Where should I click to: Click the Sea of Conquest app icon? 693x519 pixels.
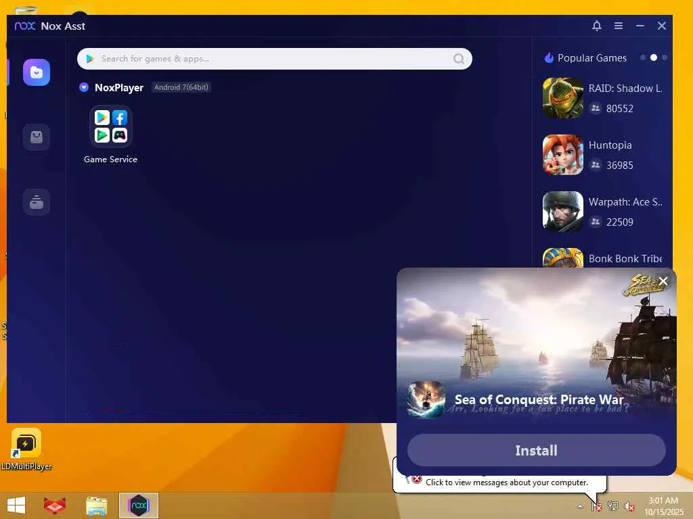(x=426, y=399)
